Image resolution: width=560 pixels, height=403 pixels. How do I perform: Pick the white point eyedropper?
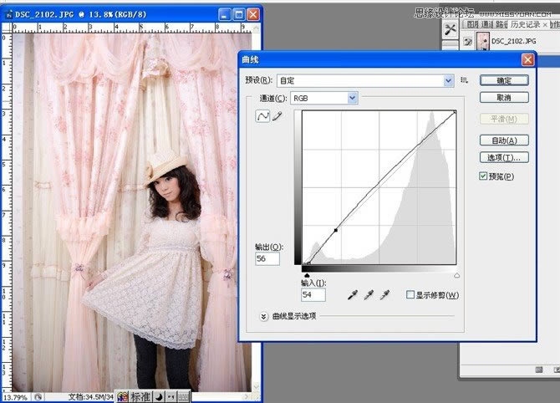click(x=384, y=295)
